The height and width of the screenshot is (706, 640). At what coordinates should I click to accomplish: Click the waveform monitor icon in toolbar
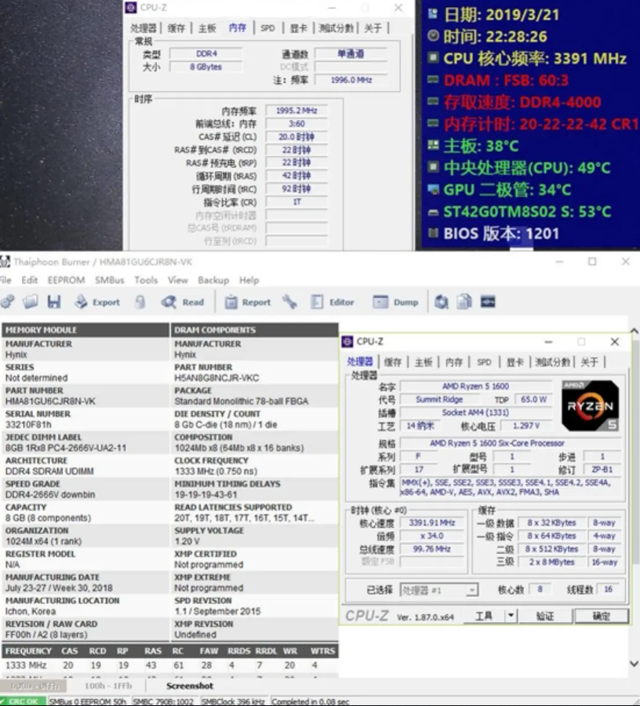(x=488, y=302)
